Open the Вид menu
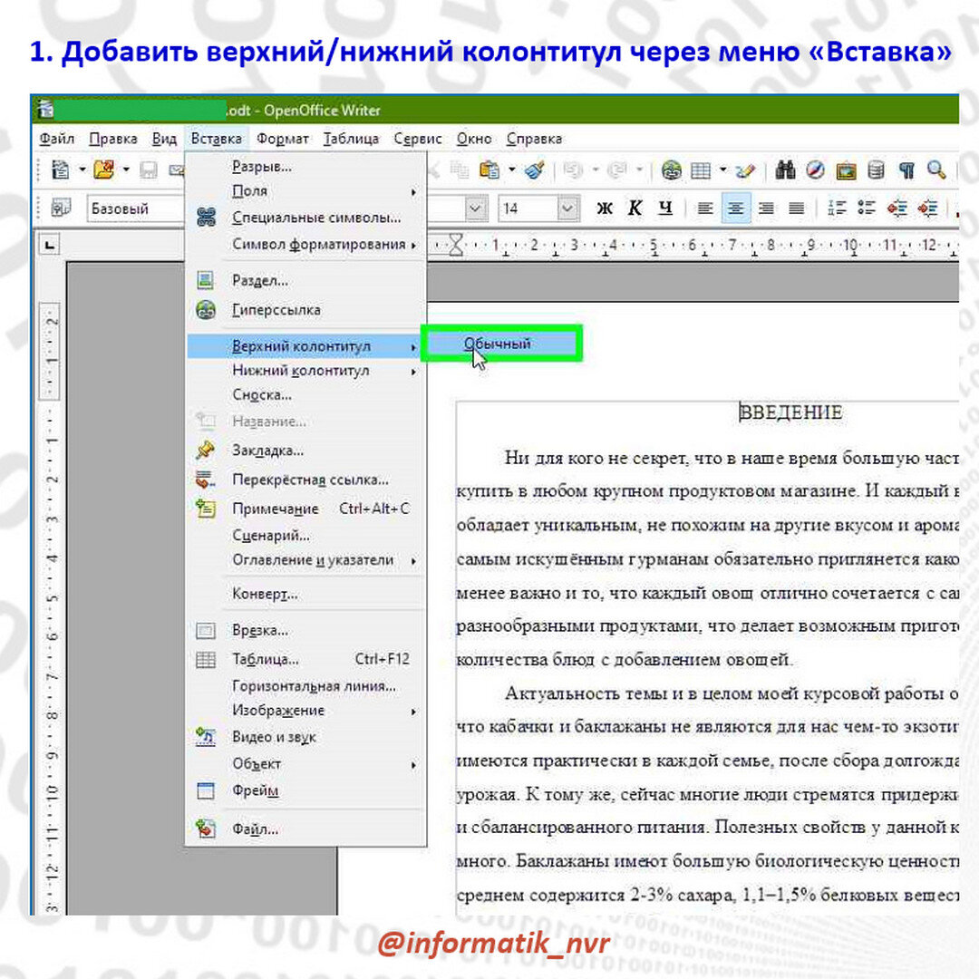 point(164,139)
